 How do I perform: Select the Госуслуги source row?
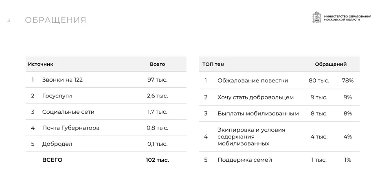point(106,95)
